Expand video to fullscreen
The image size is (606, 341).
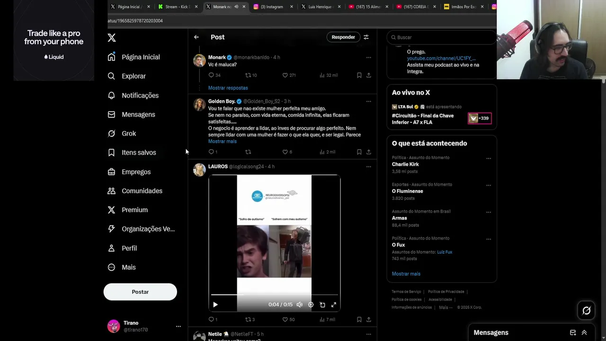[334, 305]
